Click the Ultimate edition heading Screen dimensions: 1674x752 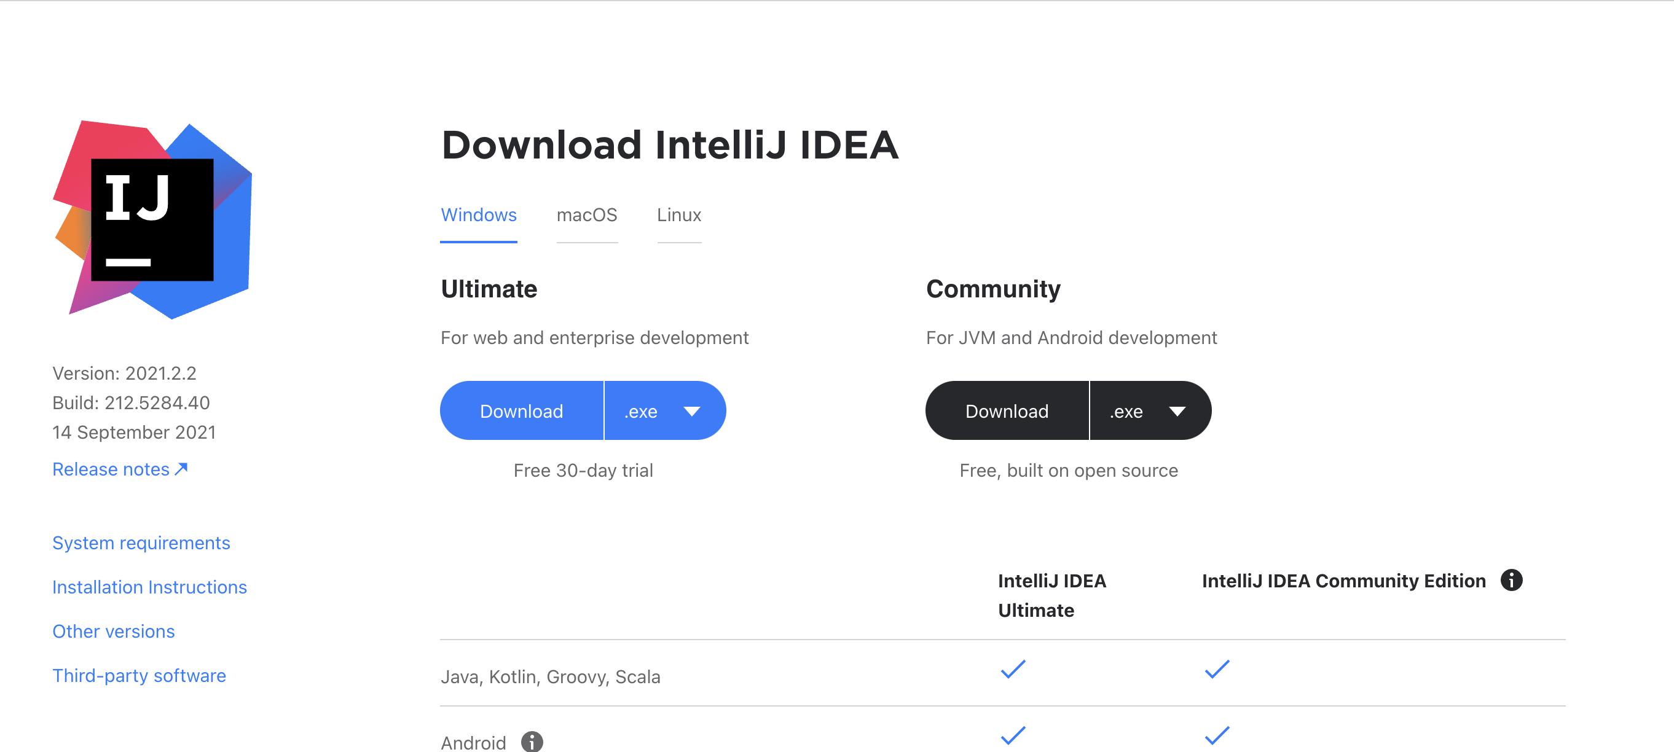[x=489, y=289]
